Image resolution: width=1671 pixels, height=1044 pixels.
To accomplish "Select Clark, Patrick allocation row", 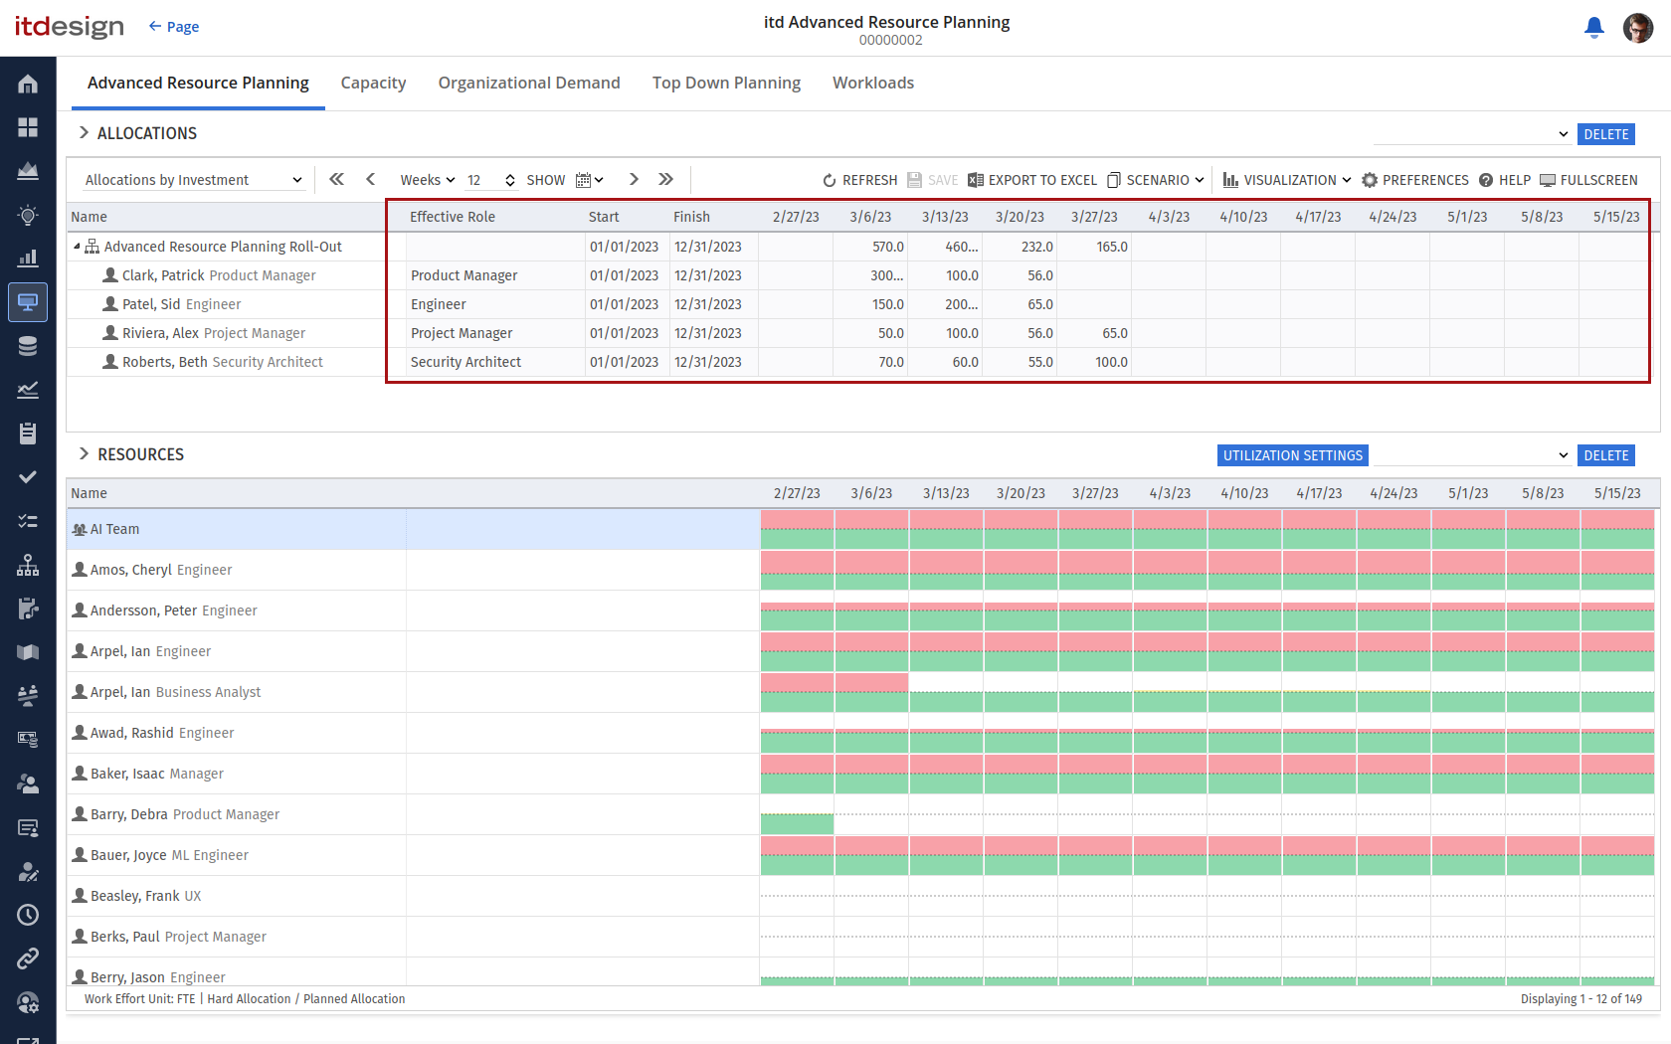I will click(x=857, y=275).
